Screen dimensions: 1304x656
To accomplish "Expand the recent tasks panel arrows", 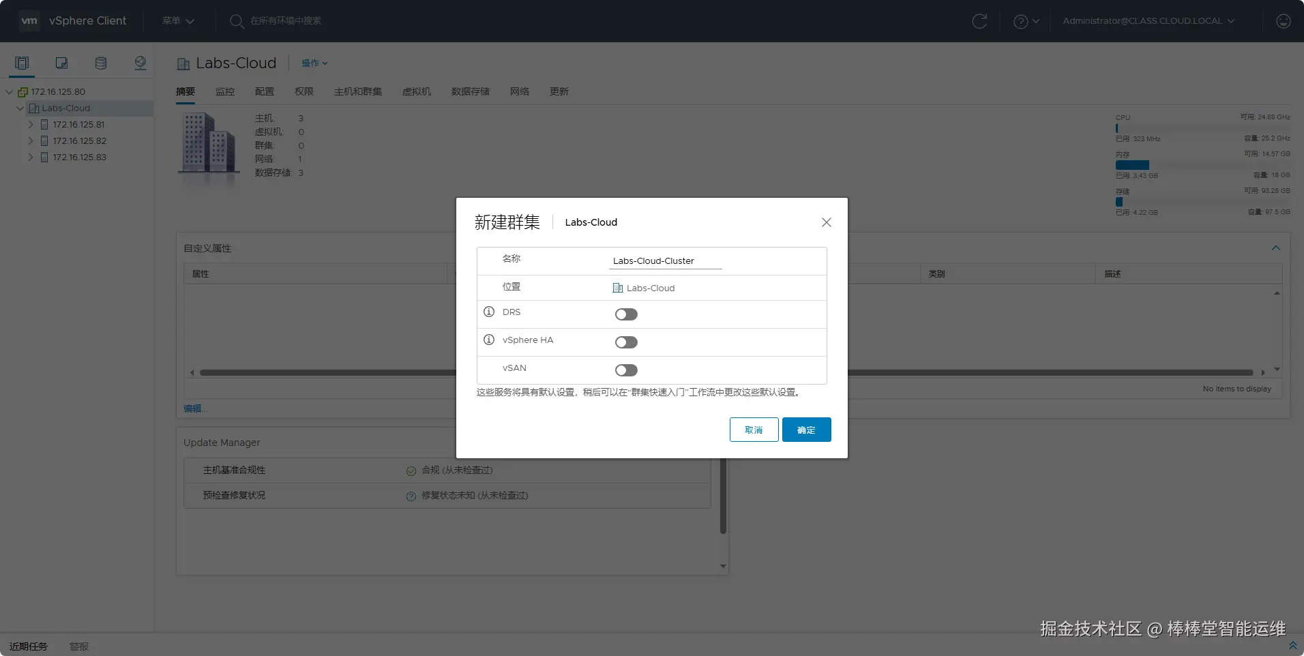I will (x=1292, y=645).
